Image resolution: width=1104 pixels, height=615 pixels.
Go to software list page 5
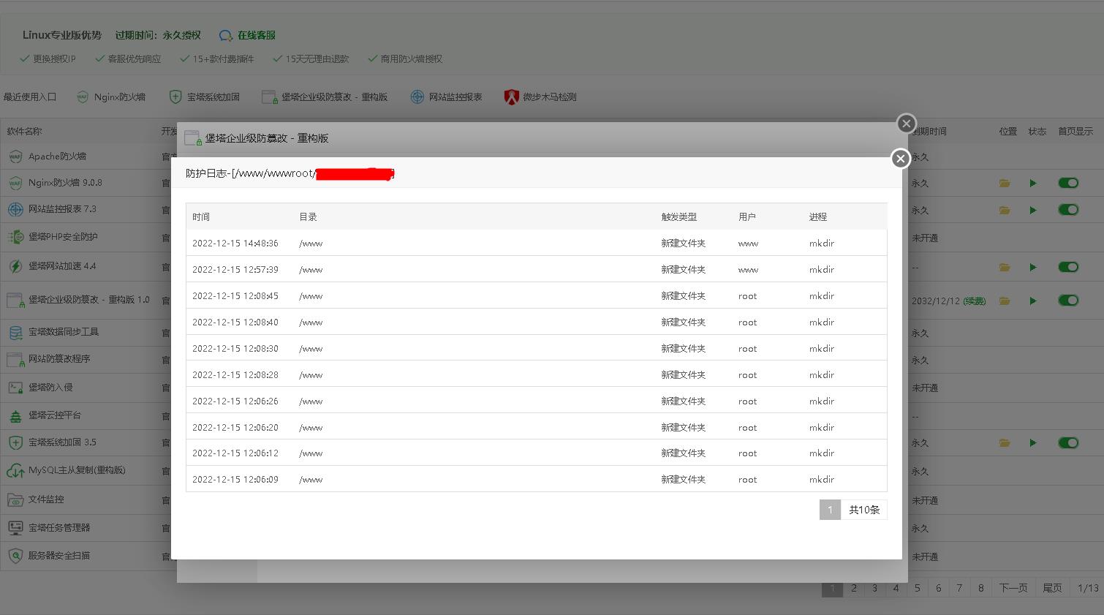point(917,588)
